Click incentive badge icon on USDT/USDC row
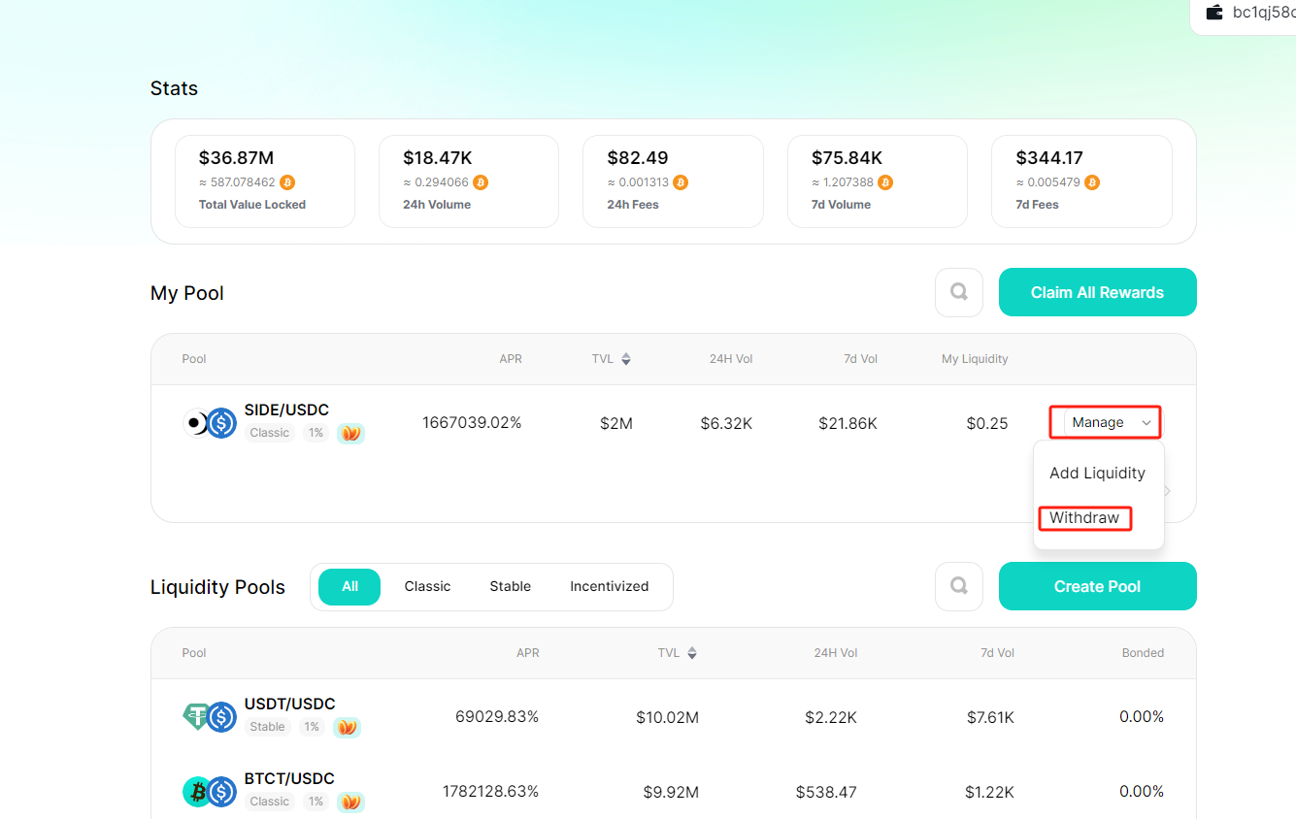Image resolution: width=1296 pixels, height=819 pixels. (x=347, y=727)
